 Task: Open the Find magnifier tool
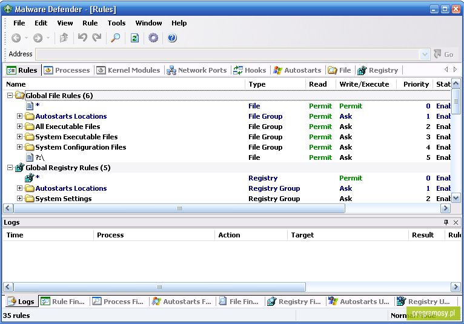(116, 38)
